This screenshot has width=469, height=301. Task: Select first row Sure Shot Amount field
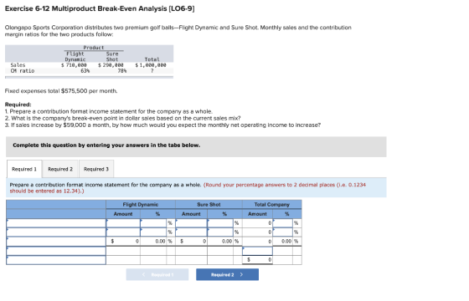[x=192, y=223]
